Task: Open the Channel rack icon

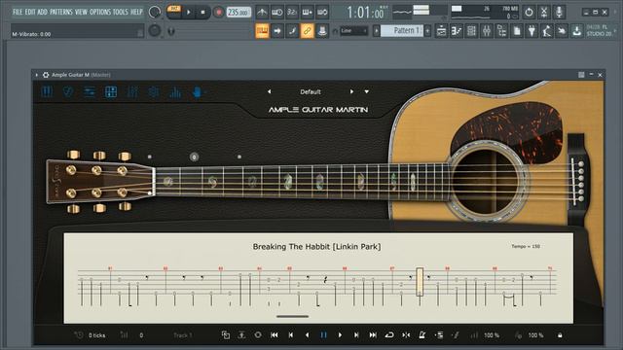Action: point(471,30)
